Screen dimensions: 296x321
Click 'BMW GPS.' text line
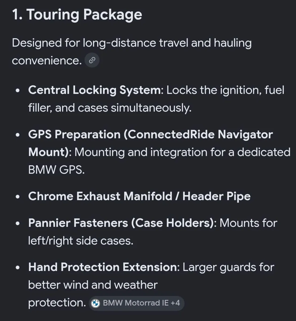tap(56, 170)
